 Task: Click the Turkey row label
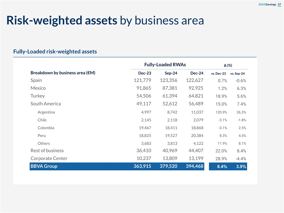(38, 96)
